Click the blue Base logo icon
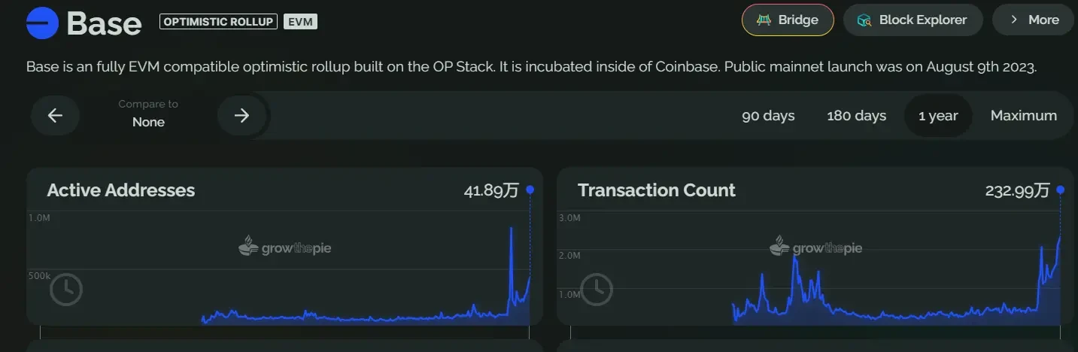Image resolution: width=1078 pixels, height=352 pixels. pos(42,23)
